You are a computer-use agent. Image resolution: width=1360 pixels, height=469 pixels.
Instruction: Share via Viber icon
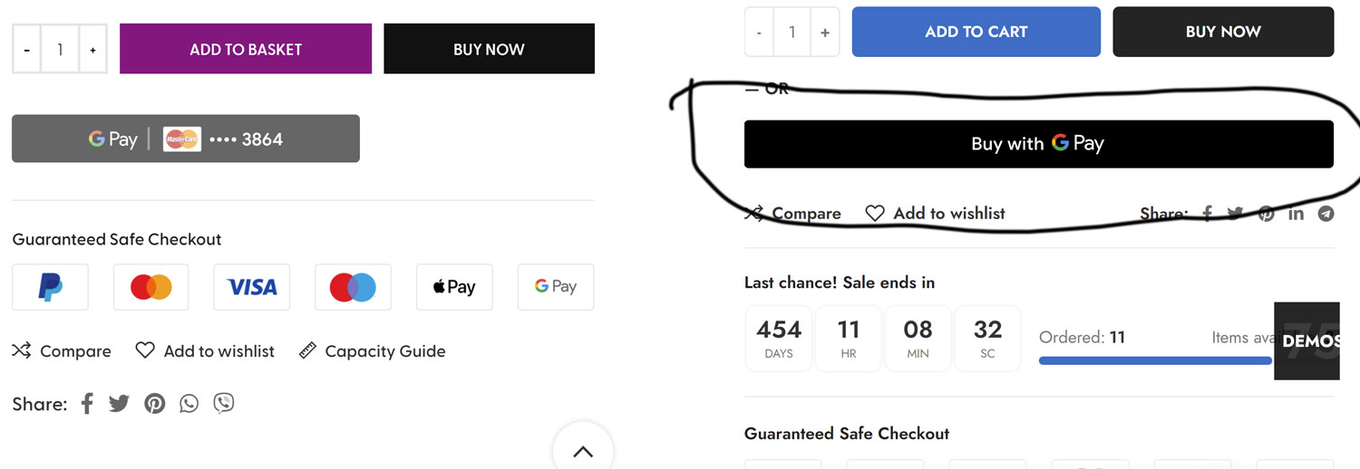click(x=224, y=403)
